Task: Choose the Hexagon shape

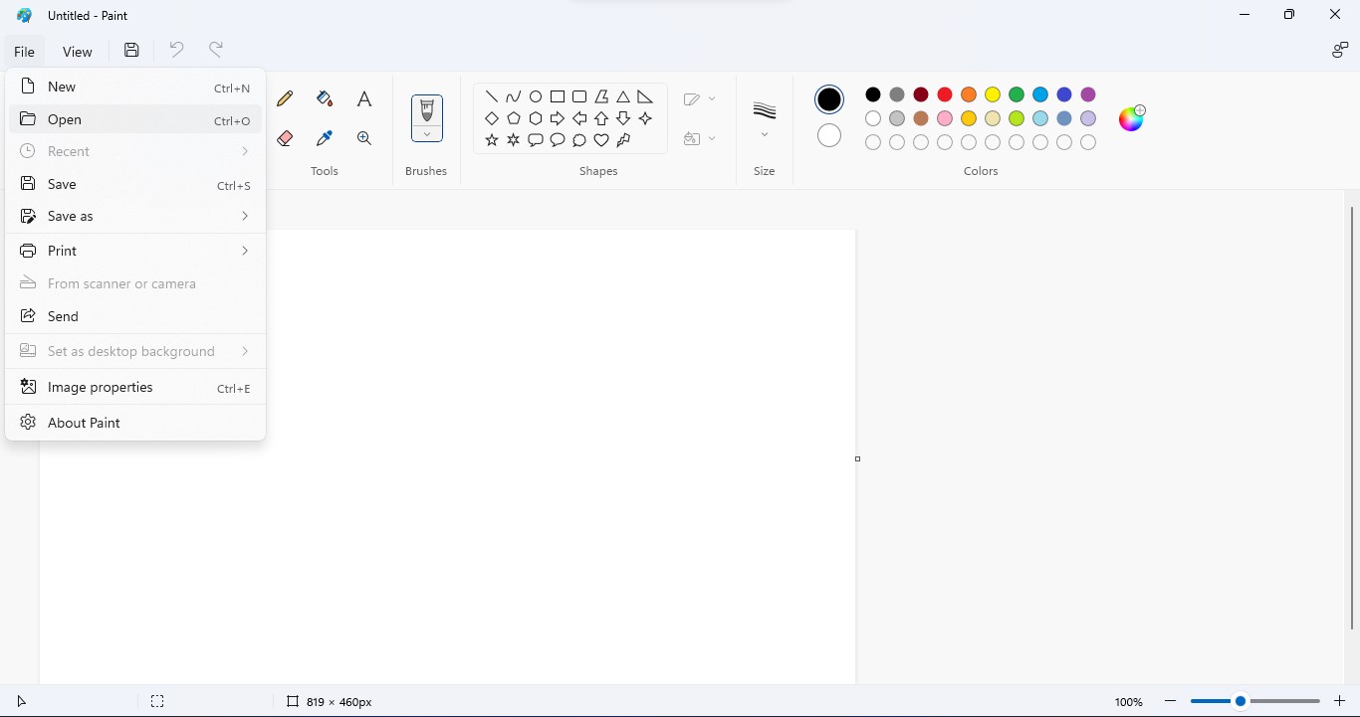Action: click(536, 118)
